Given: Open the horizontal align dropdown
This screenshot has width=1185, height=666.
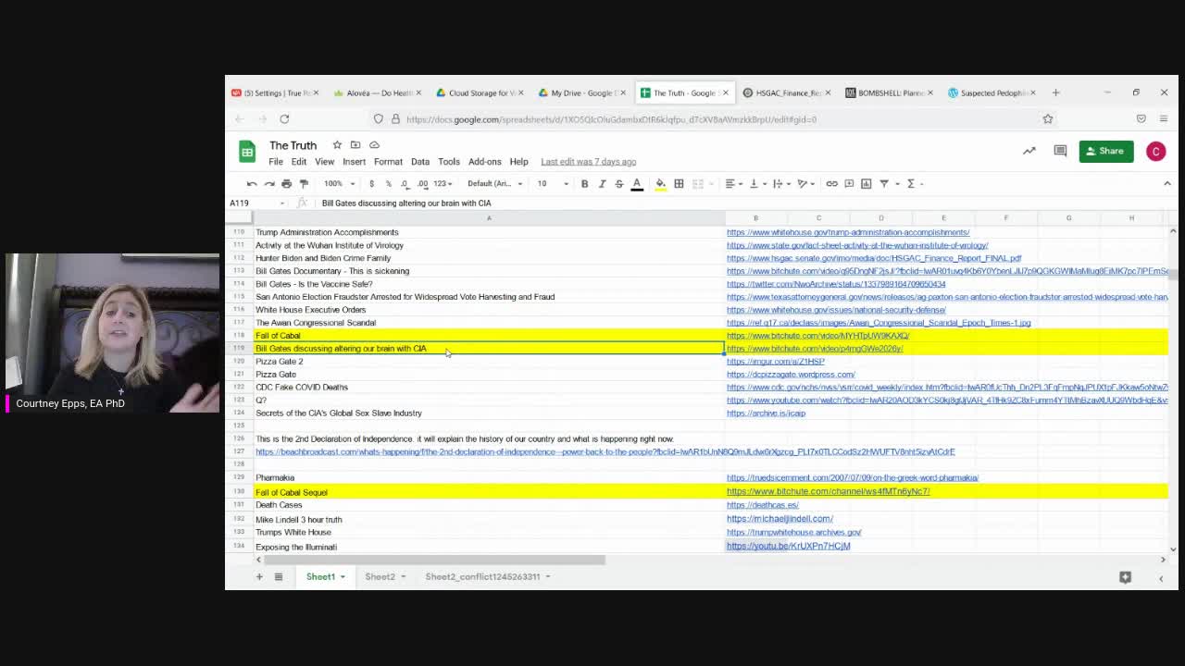Looking at the screenshot, I should [x=732, y=183].
